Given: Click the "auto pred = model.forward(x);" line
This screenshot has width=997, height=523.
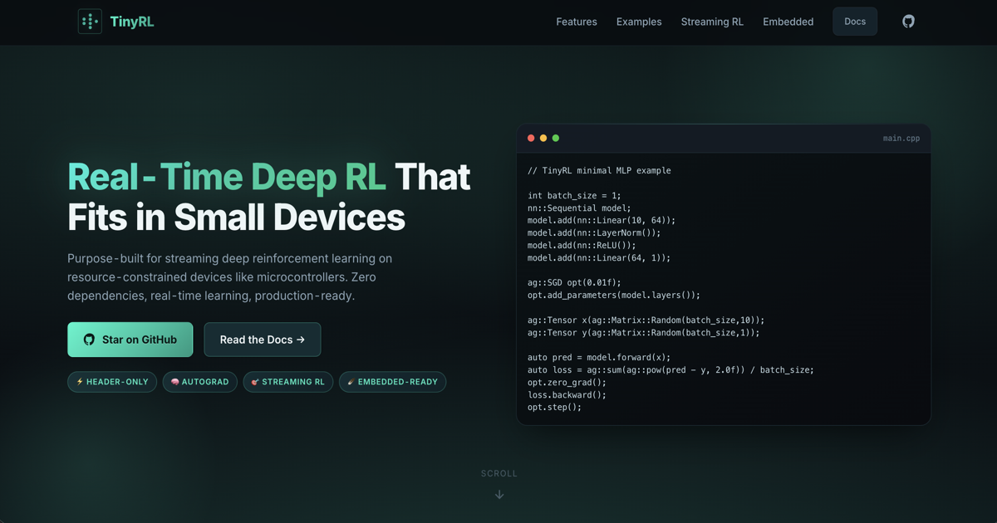Looking at the screenshot, I should tap(599, 357).
